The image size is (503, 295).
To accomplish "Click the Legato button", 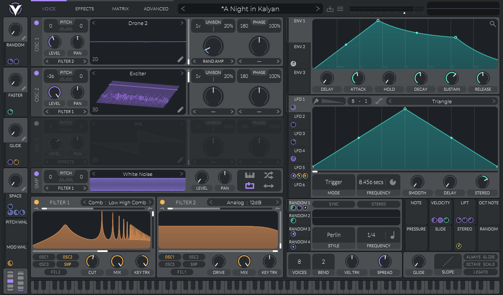I will click(481, 272).
